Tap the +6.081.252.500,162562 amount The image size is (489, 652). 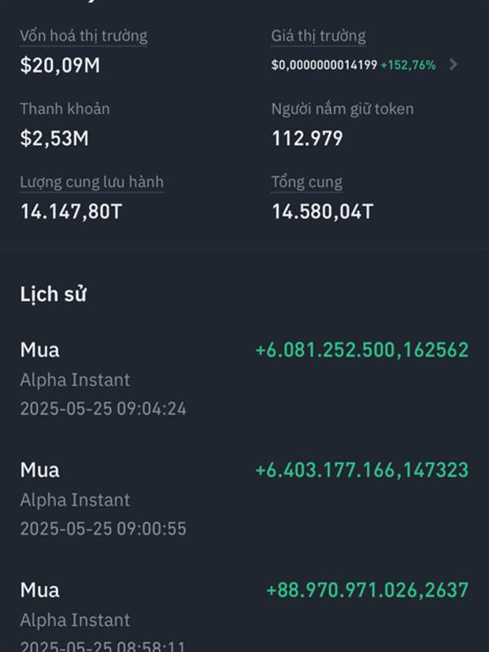coord(362,350)
